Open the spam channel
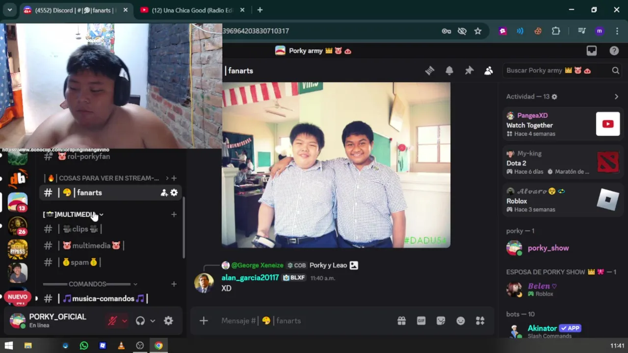 coord(110,262)
